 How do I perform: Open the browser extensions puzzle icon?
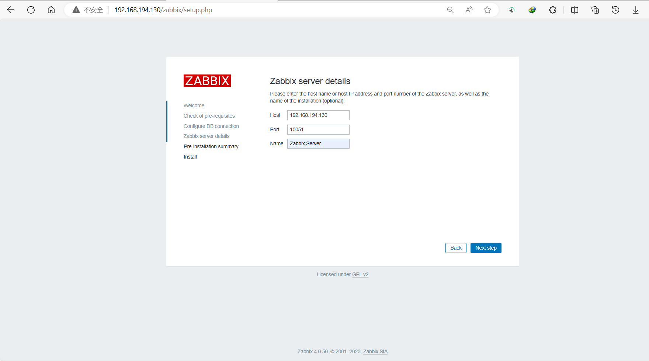tap(552, 10)
